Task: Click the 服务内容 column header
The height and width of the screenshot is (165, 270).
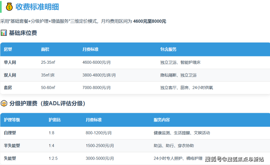Action: (162, 120)
